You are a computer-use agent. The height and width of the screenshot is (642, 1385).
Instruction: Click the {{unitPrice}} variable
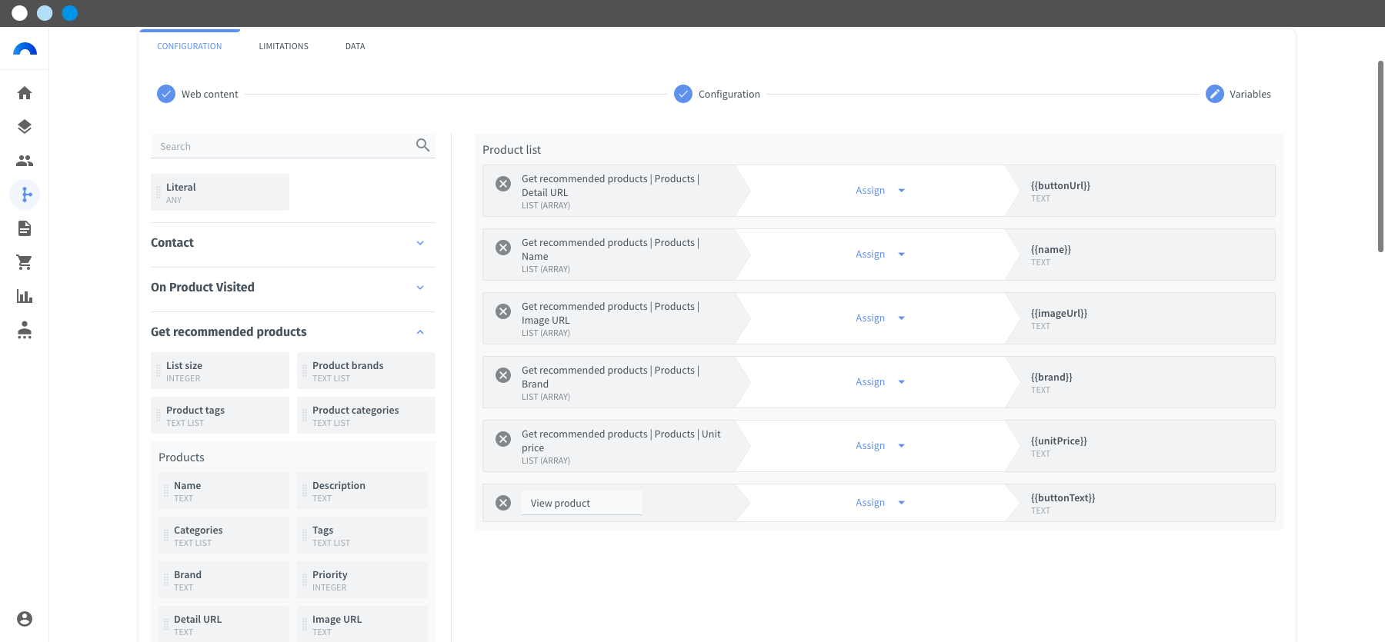(1059, 441)
